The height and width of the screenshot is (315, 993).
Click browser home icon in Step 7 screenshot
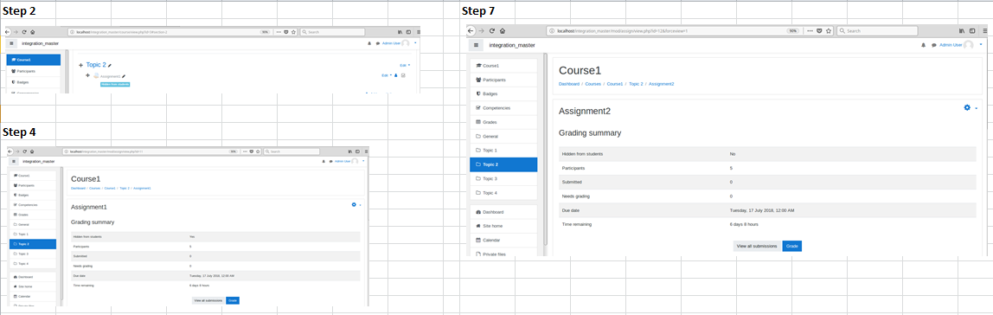(x=503, y=30)
